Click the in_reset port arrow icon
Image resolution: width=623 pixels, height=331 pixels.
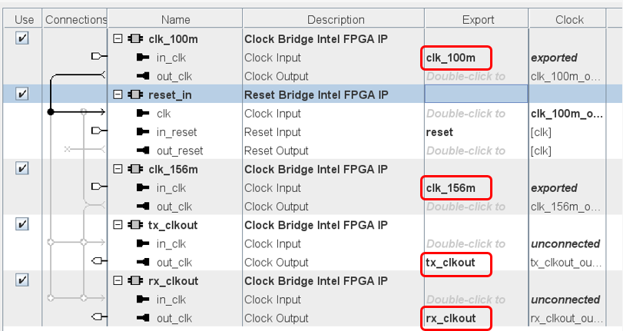(142, 132)
